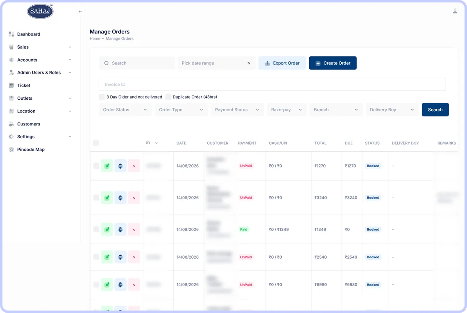Screen dimensions: 467x313
Task: Select the ₹6980 order row checkbox
Action: pos(96,284)
